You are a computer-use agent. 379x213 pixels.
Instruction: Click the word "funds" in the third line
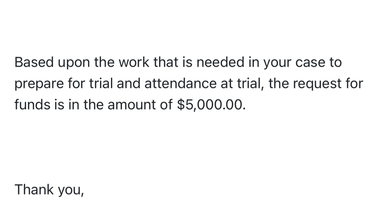(x=32, y=105)
